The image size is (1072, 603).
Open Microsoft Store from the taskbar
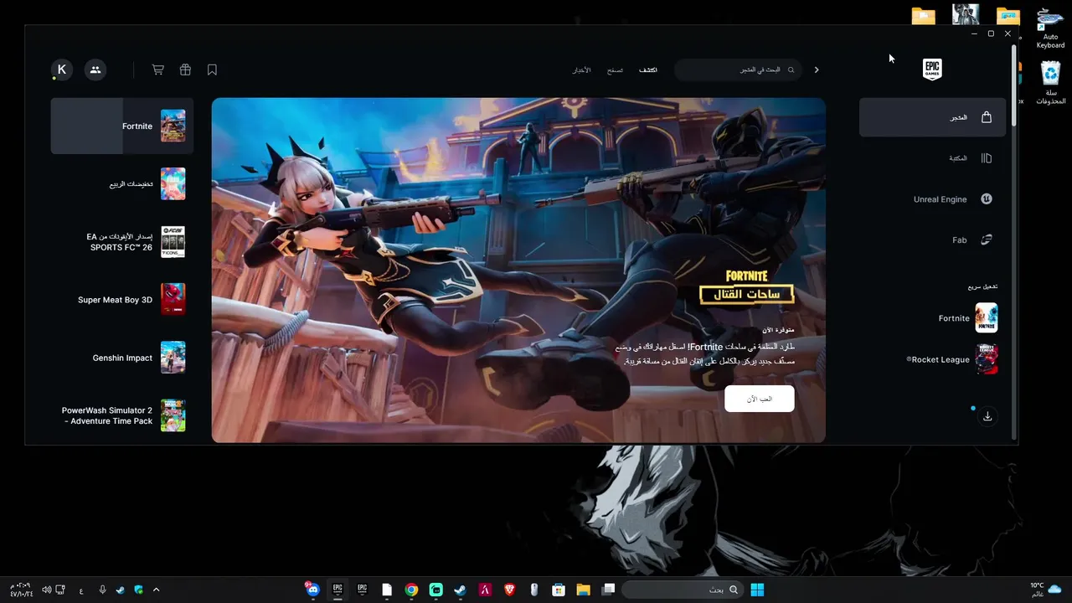pyautogui.click(x=559, y=590)
